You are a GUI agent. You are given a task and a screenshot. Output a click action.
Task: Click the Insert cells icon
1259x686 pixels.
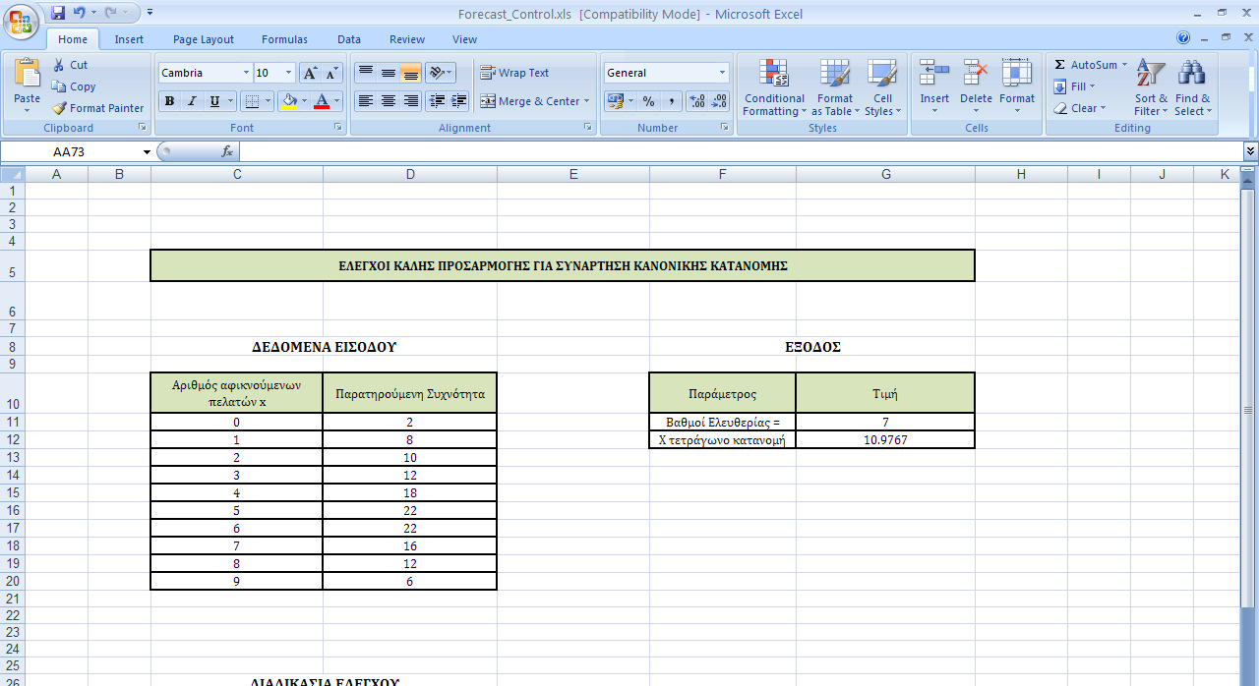click(x=934, y=74)
